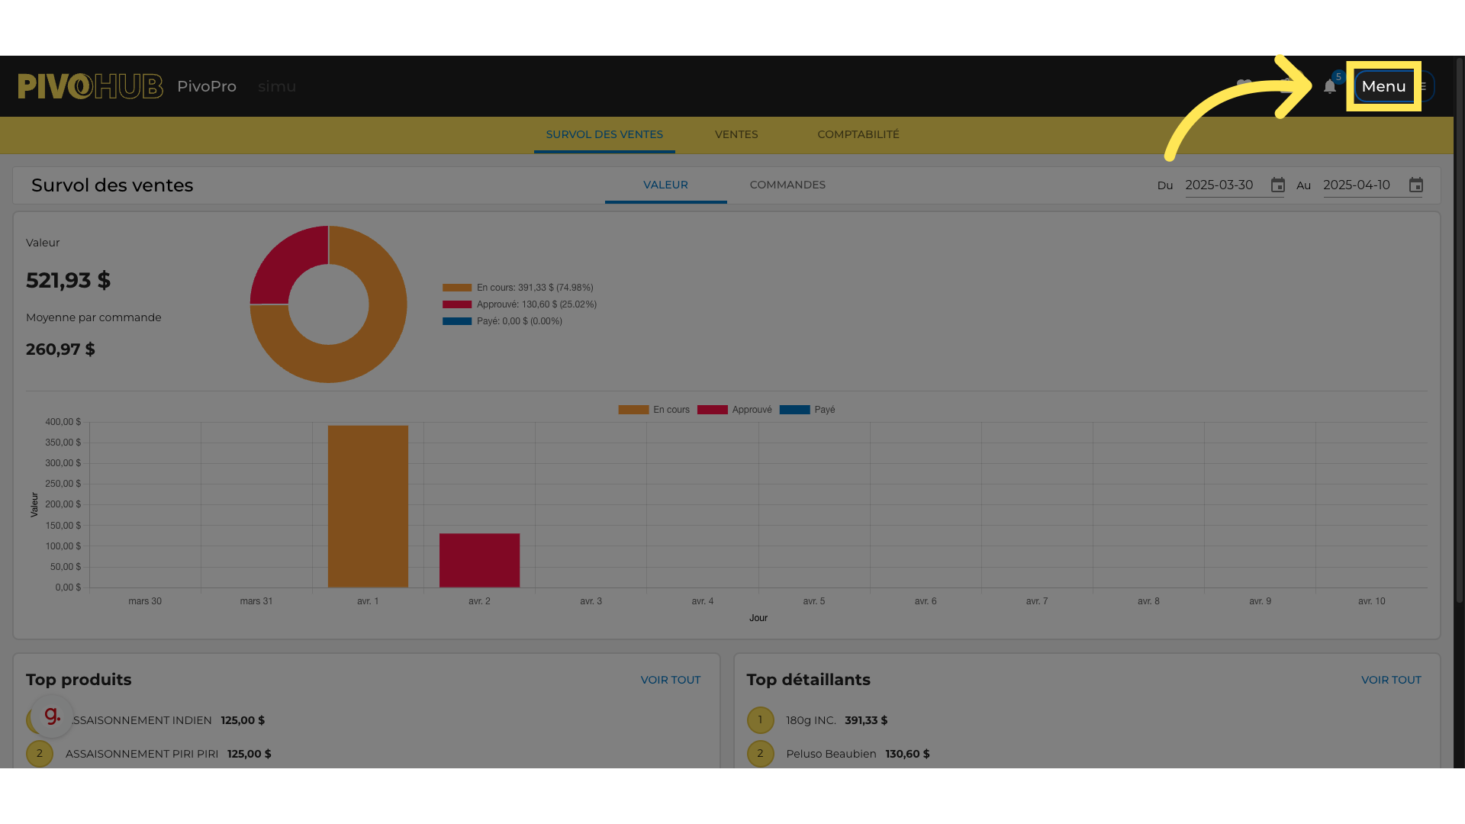
Task: Switch to the Ventes tab
Action: (736, 134)
